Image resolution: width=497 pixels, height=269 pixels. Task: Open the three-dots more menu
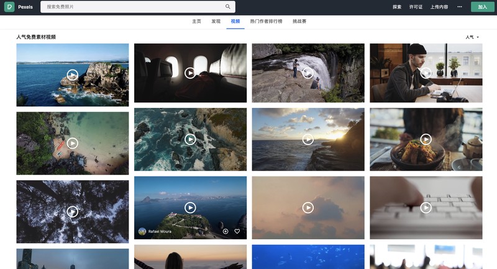[460, 7]
